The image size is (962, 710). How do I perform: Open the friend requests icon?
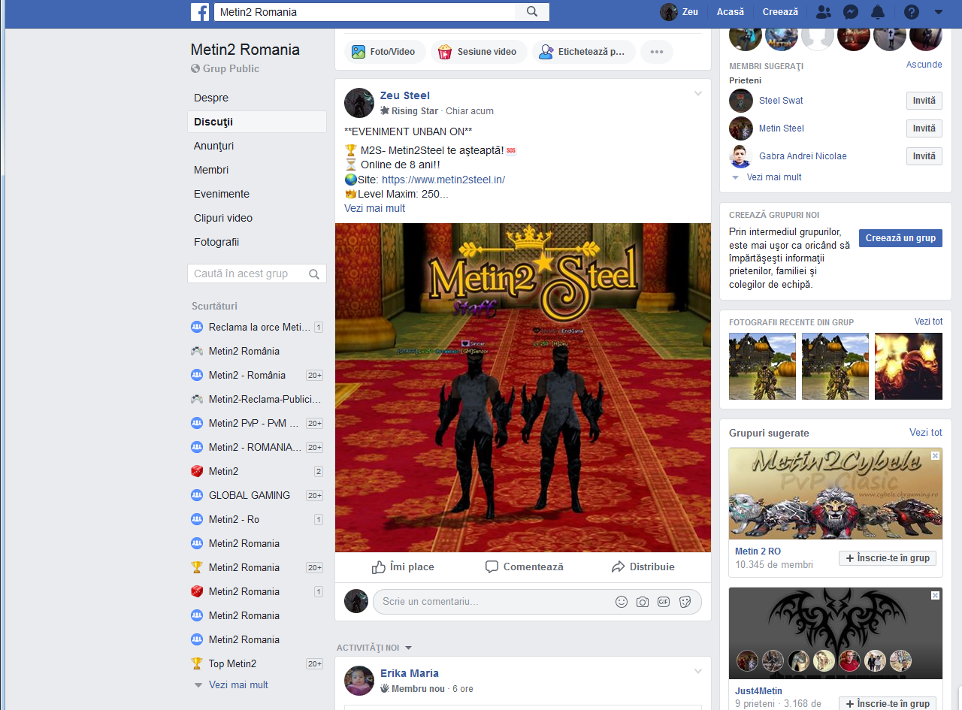click(x=824, y=12)
